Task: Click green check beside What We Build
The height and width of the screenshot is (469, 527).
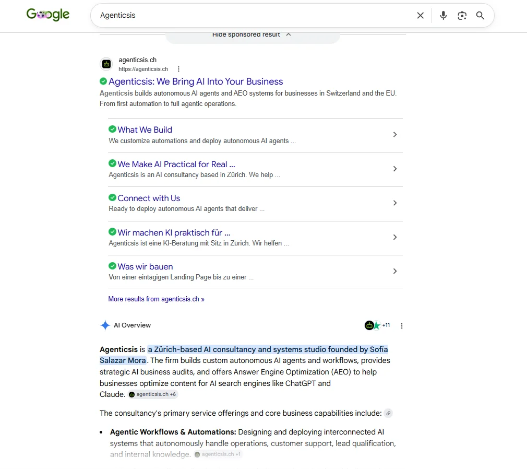Action: 112,129
